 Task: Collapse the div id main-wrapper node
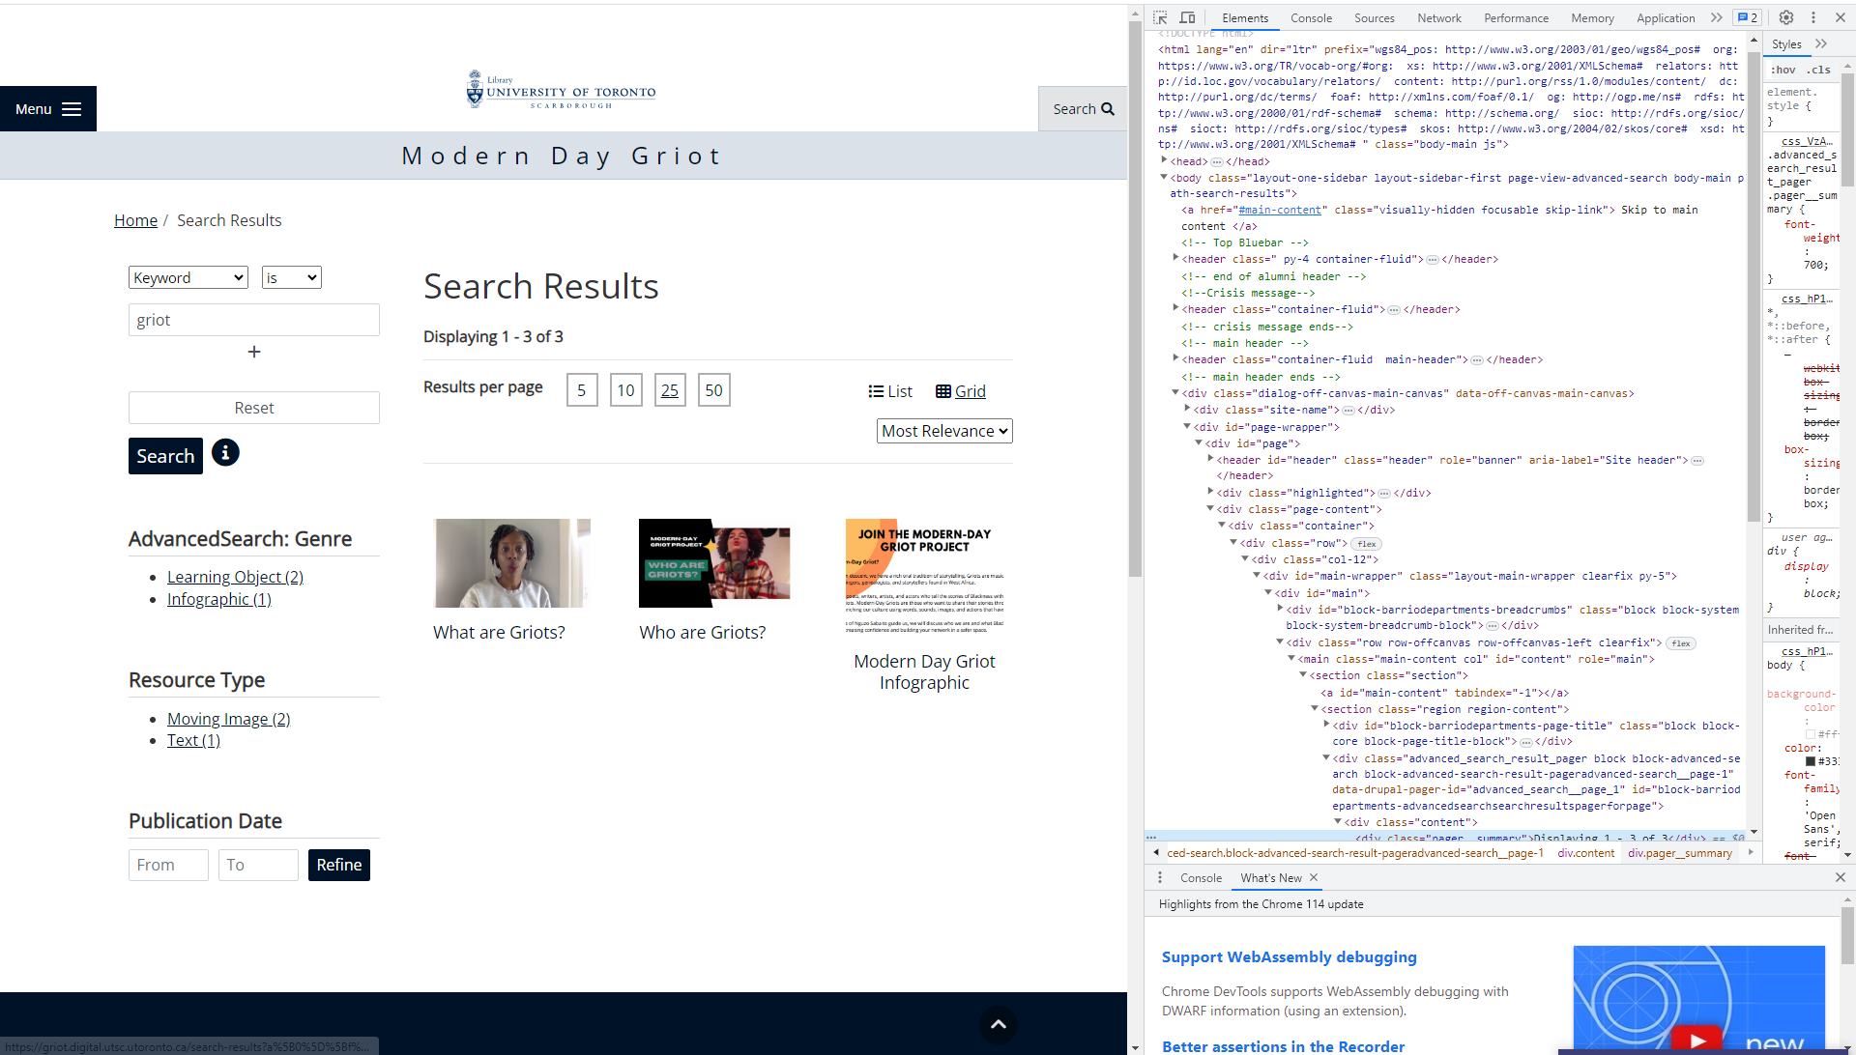click(x=1257, y=576)
